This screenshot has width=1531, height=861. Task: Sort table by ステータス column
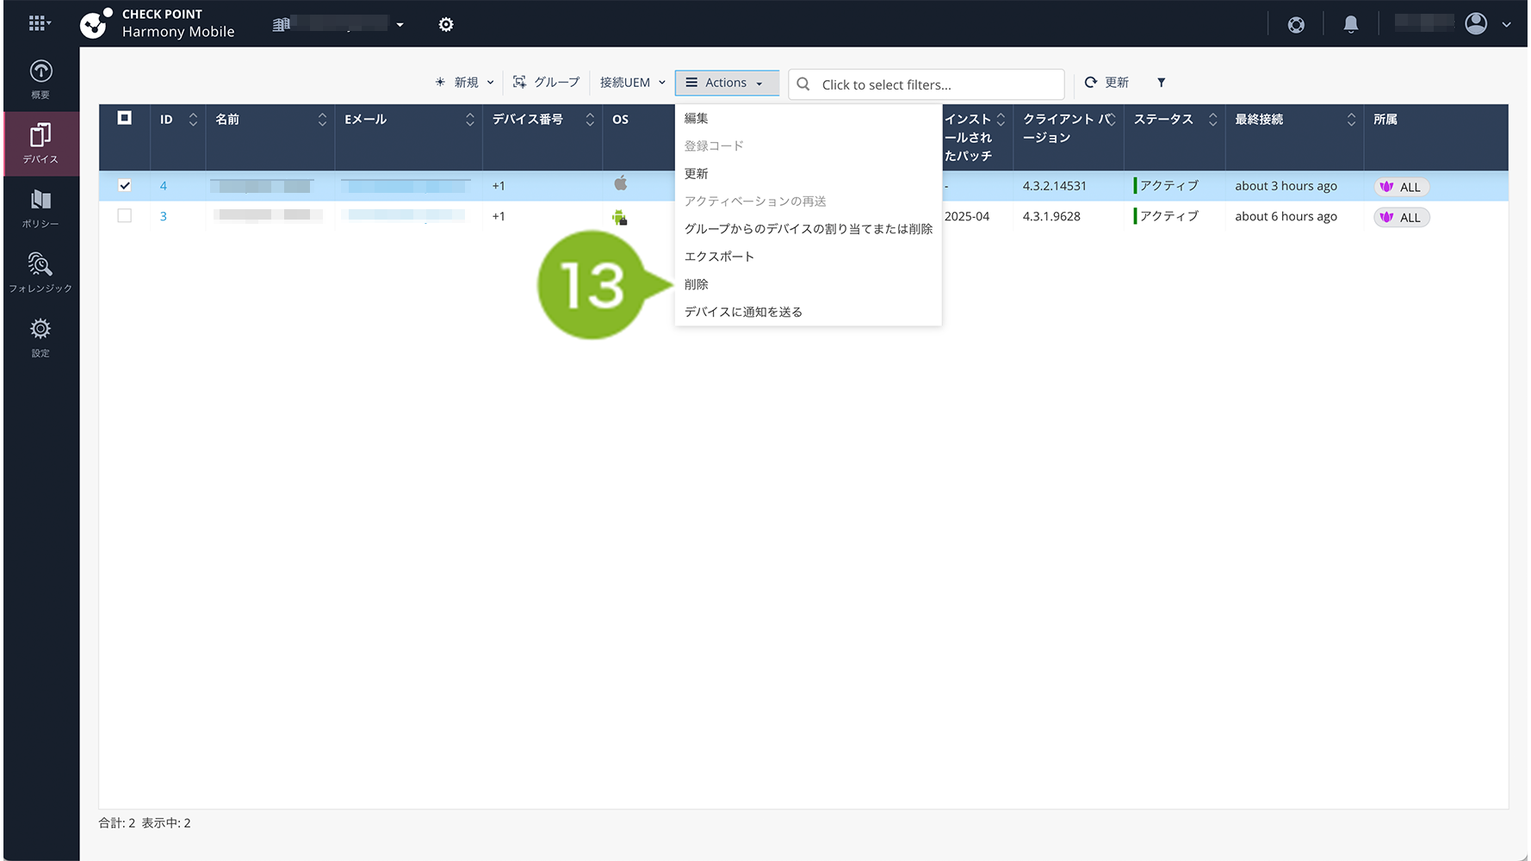1213,120
